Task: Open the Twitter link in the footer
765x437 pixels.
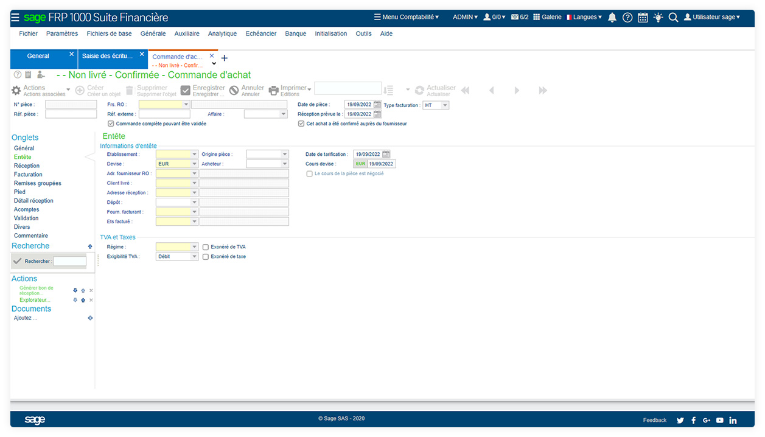Action: pyautogui.click(x=680, y=420)
